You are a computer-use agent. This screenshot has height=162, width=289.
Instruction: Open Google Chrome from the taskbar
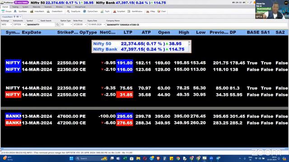[178, 158]
